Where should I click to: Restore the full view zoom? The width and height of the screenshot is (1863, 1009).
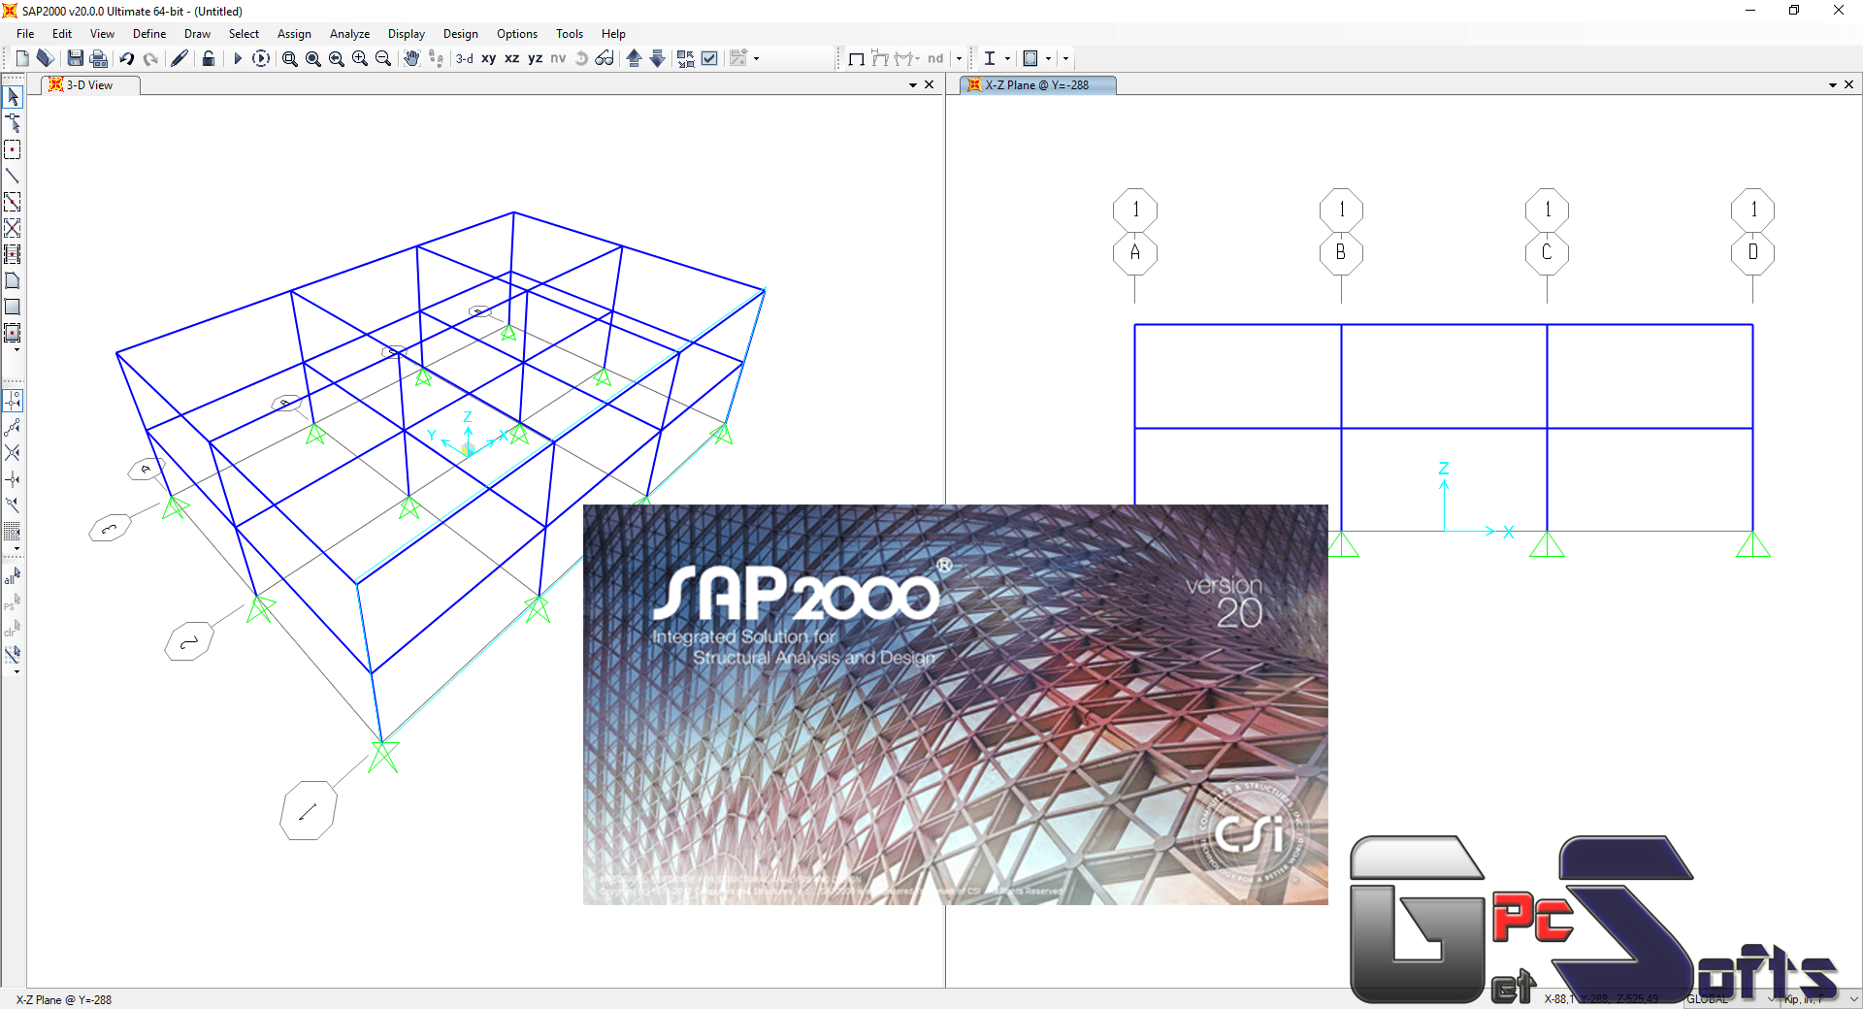(x=313, y=58)
